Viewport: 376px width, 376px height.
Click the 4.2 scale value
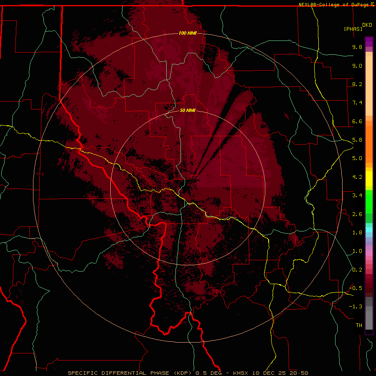(x=357, y=177)
